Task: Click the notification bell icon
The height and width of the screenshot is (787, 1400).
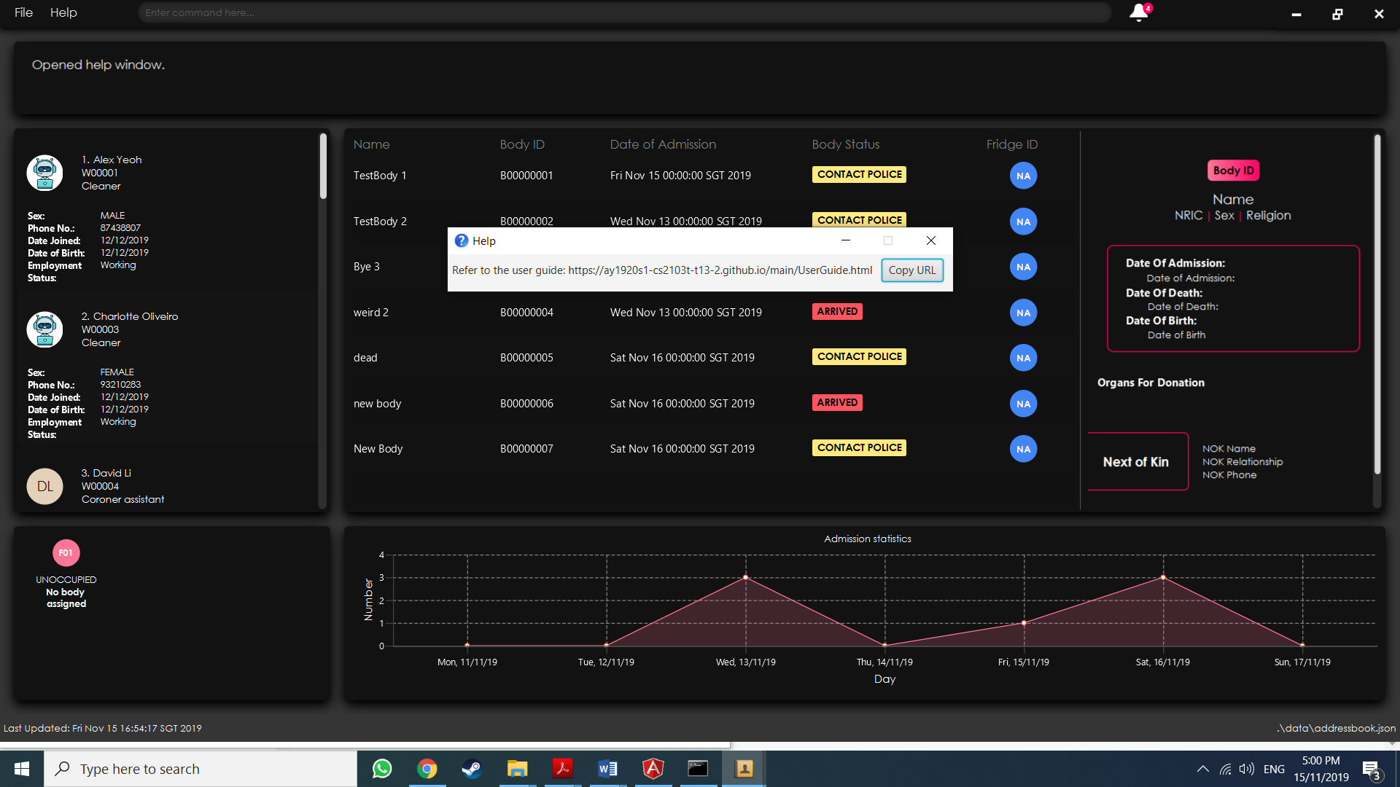Action: pyautogui.click(x=1139, y=12)
